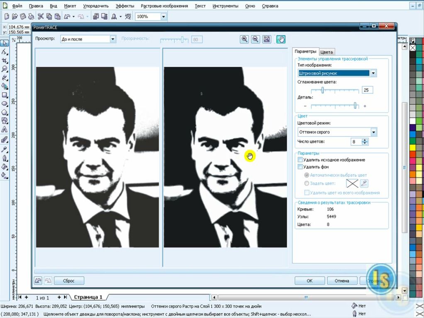This screenshot has height=318, width=424.
Task: Click PowerTRACE zoom to fit icon
Action: (x=267, y=39)
